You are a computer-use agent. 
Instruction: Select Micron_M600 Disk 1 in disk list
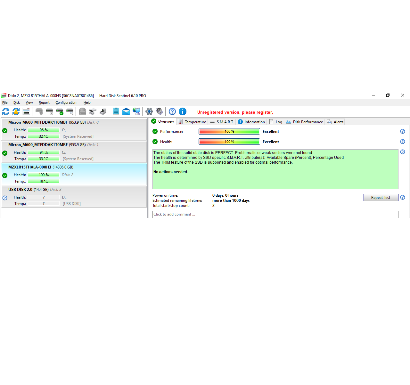[74, 152]
